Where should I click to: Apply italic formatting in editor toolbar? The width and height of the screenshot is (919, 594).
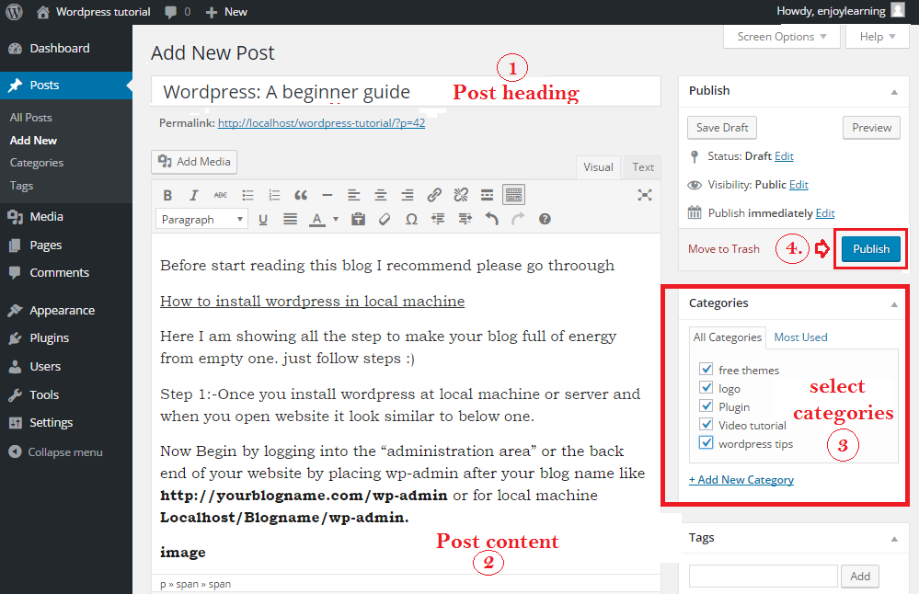click(194, 195)
